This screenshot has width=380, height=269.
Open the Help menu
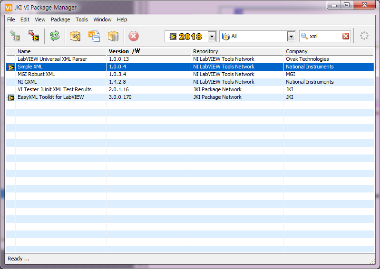122,19
